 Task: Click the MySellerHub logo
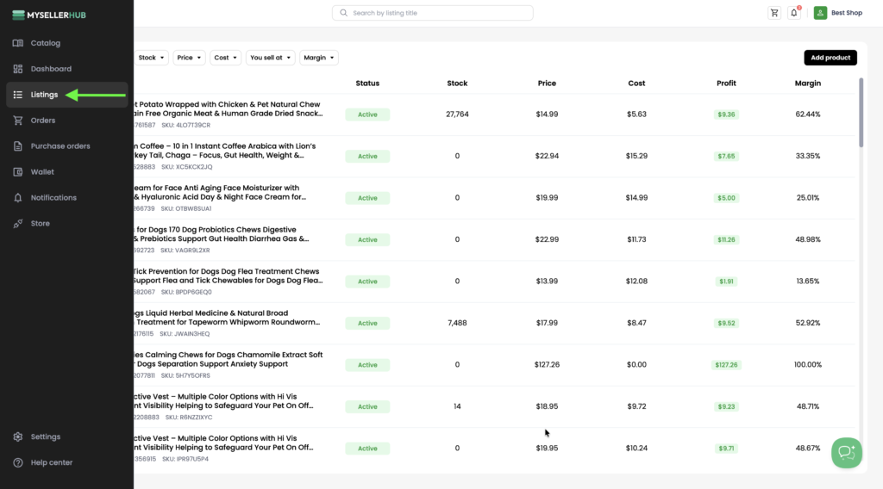point(49,15)
